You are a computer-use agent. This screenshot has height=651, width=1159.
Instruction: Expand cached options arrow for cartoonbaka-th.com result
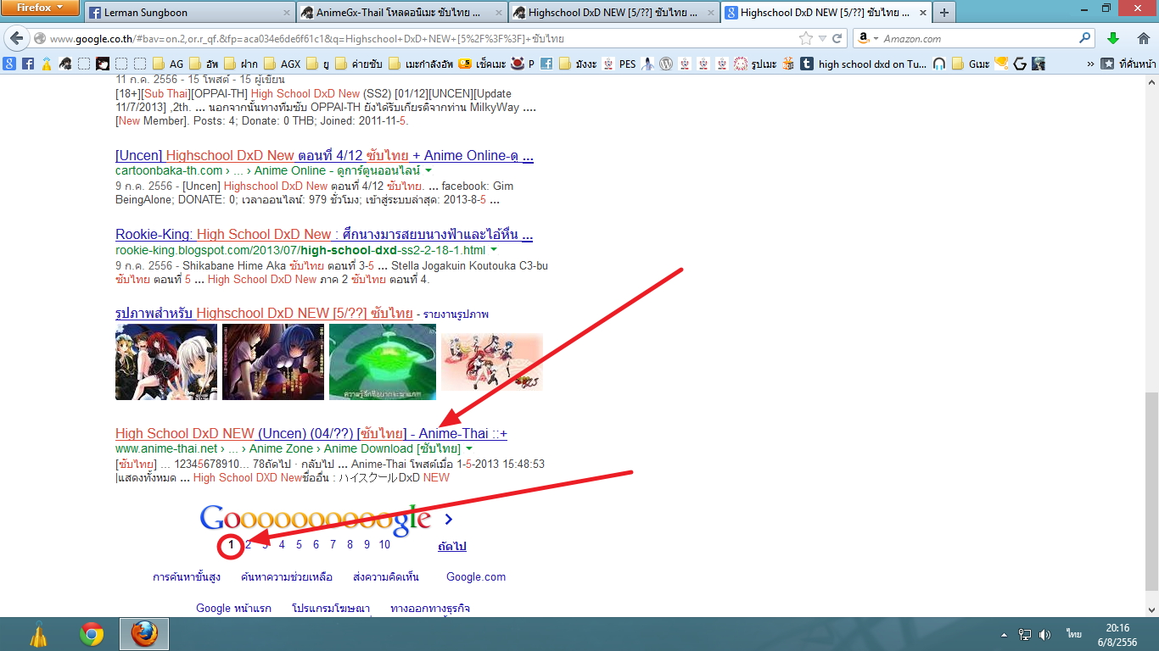click(x=428, y=171)
